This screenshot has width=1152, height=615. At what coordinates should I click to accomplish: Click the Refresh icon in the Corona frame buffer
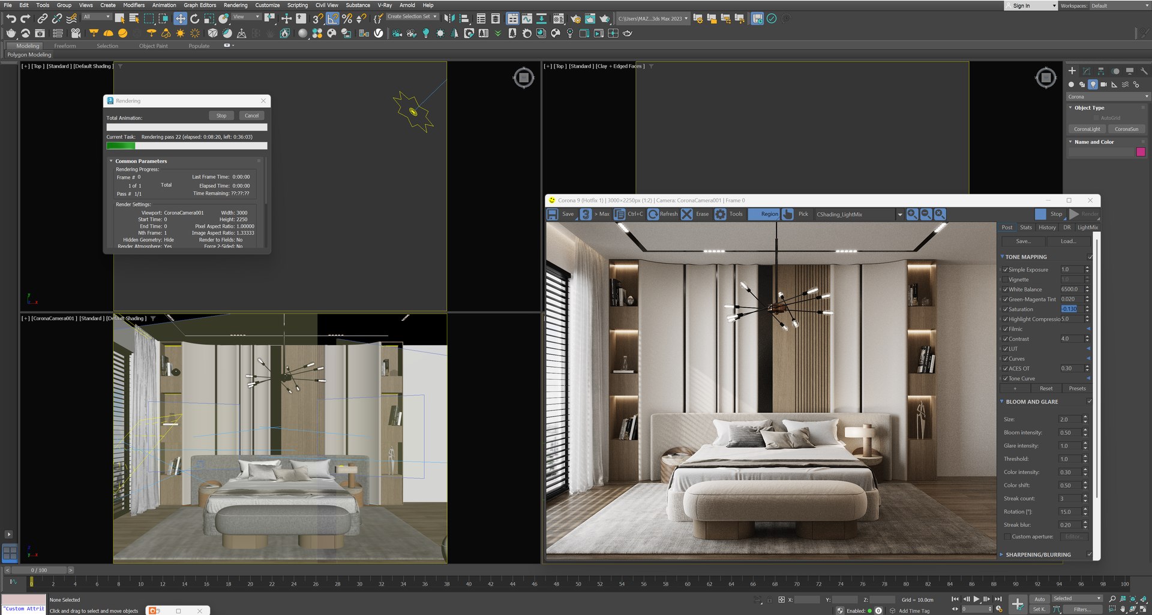653,214
